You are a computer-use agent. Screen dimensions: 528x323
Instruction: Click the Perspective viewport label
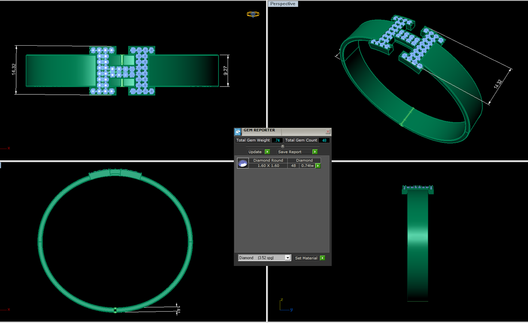283,4
